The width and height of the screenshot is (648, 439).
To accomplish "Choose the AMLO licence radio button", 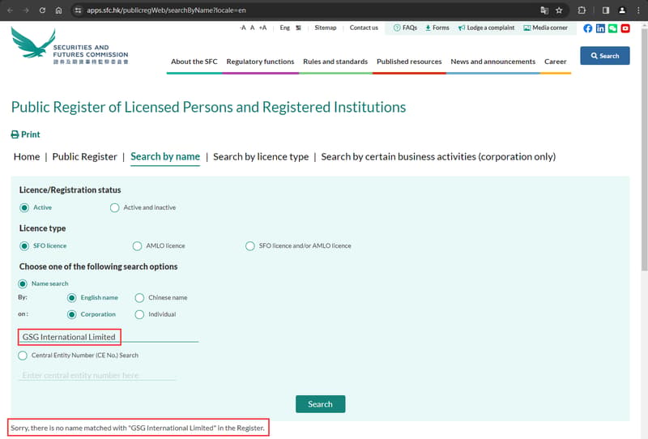I will pyautogui.click(x=137, y=246).
